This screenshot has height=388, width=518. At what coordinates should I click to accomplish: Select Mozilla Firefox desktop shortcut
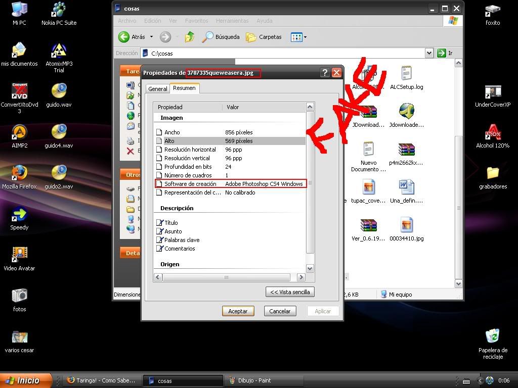tap(20, 177)
